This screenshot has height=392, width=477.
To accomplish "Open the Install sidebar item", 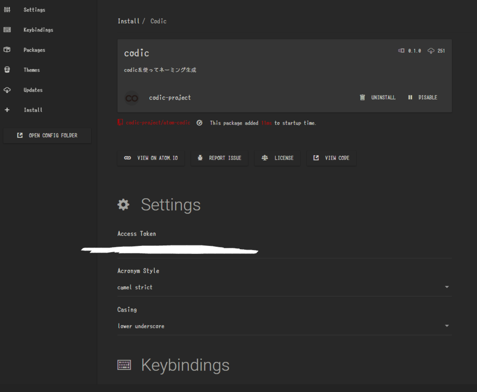I will 33,110.
